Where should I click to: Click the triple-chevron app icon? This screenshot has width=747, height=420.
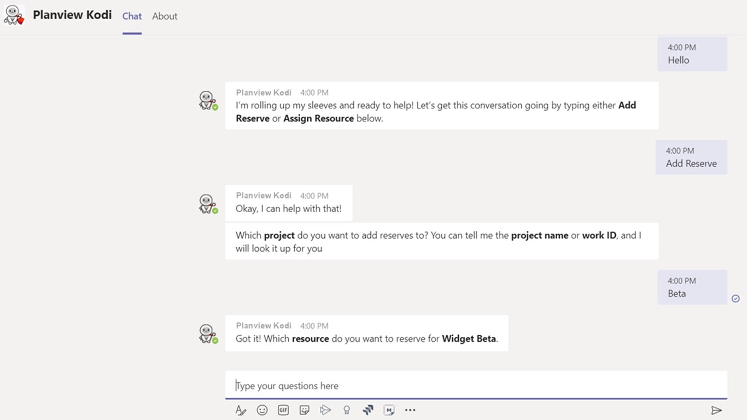point(368,410)
